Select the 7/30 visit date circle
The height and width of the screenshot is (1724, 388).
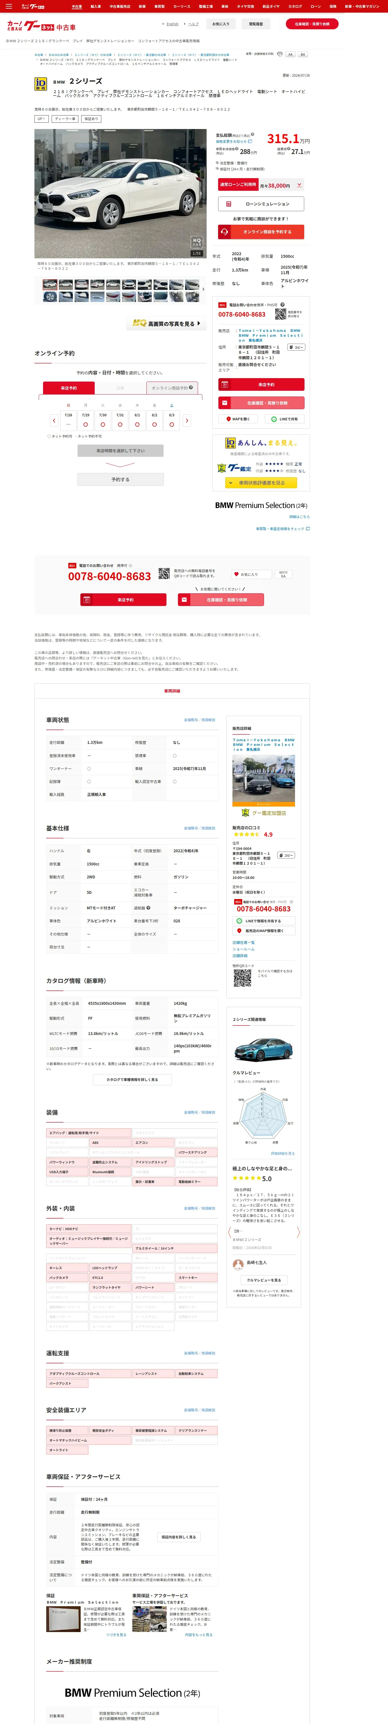[x=103, y=424]
